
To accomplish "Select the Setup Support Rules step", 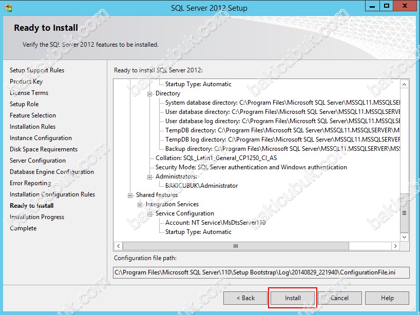I will [37, 70].
